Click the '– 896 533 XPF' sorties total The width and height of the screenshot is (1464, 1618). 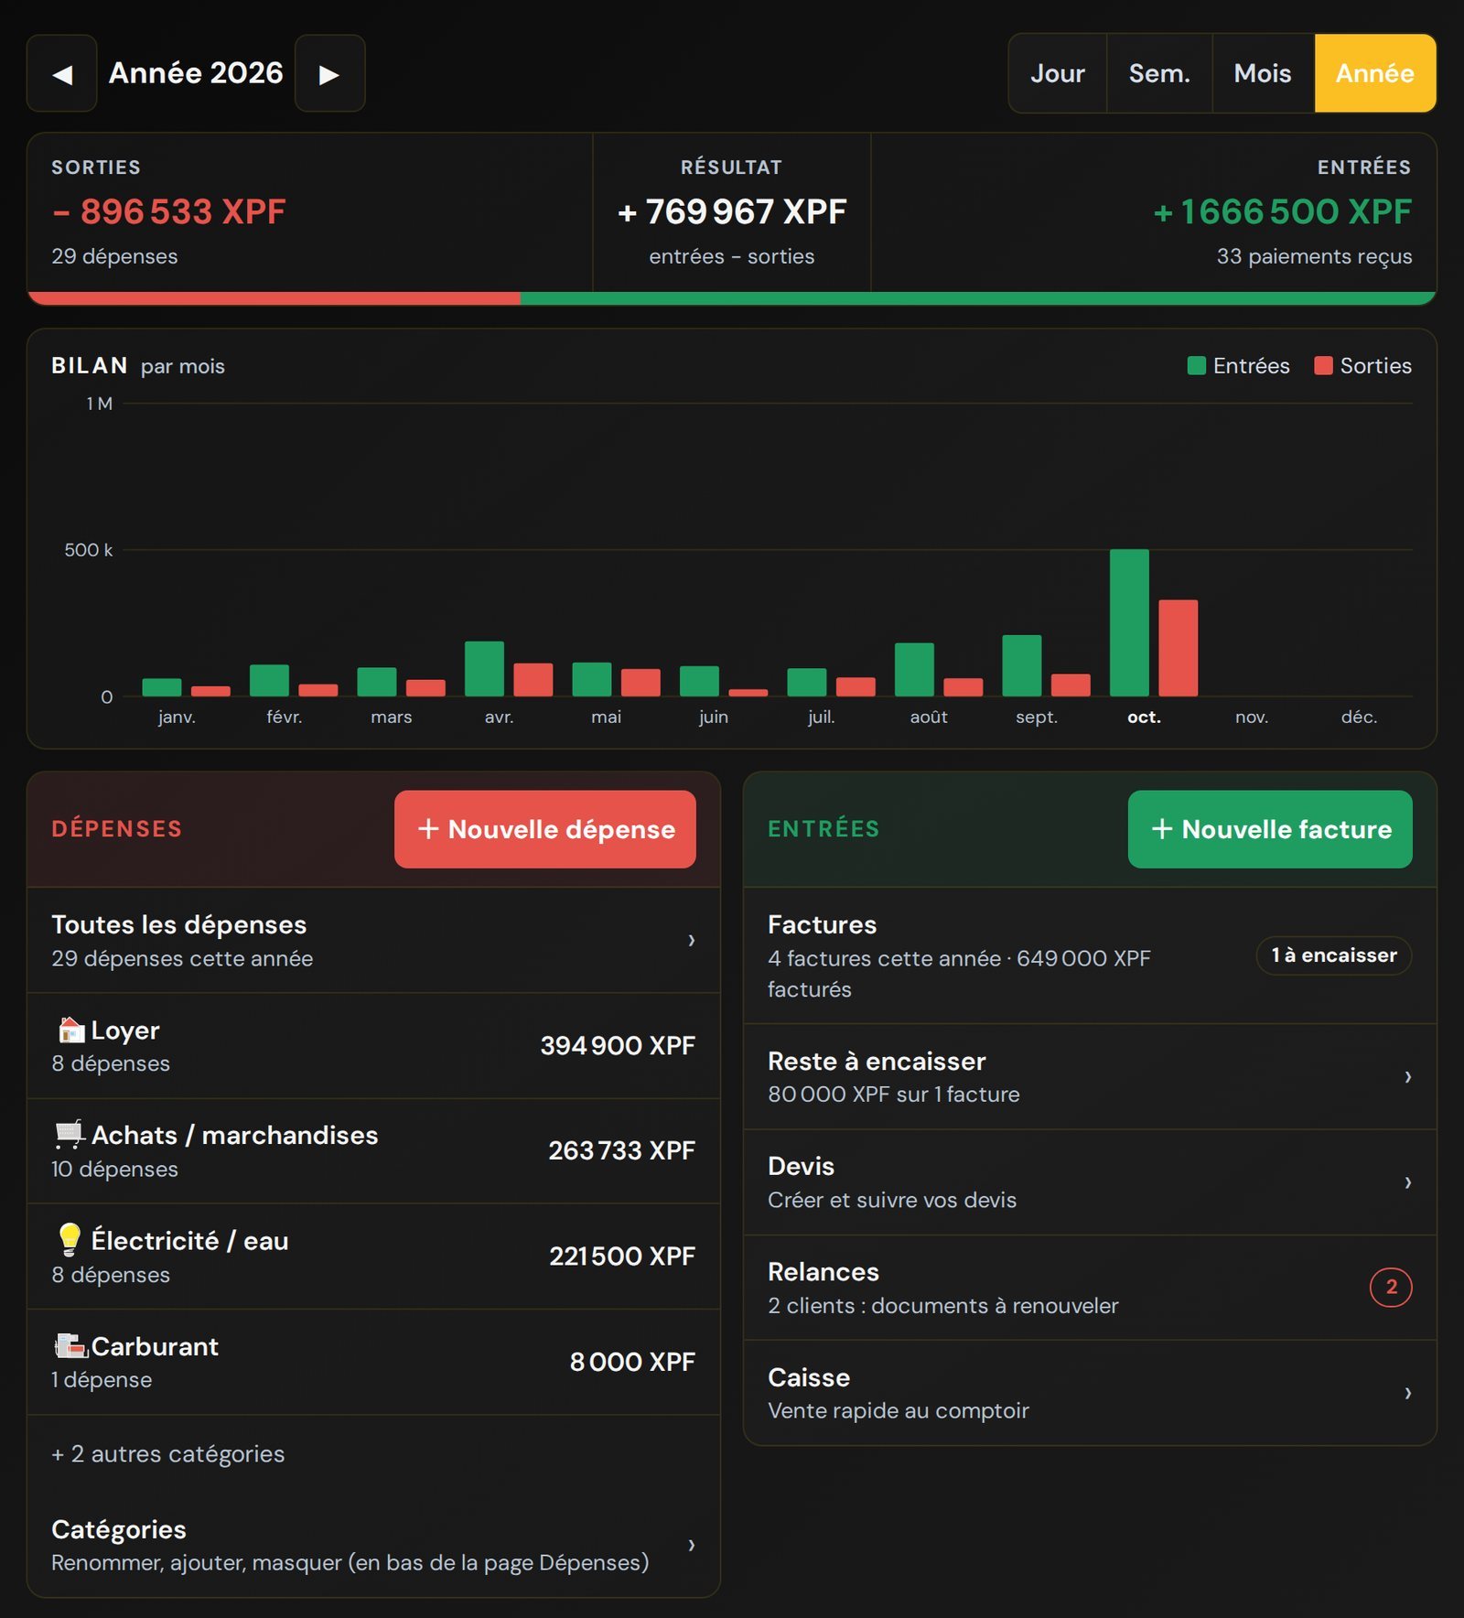coord(169,211)
